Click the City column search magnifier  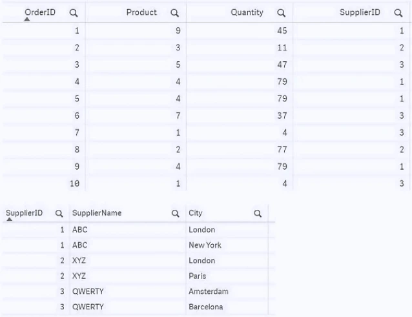click(x=258, y=213)
